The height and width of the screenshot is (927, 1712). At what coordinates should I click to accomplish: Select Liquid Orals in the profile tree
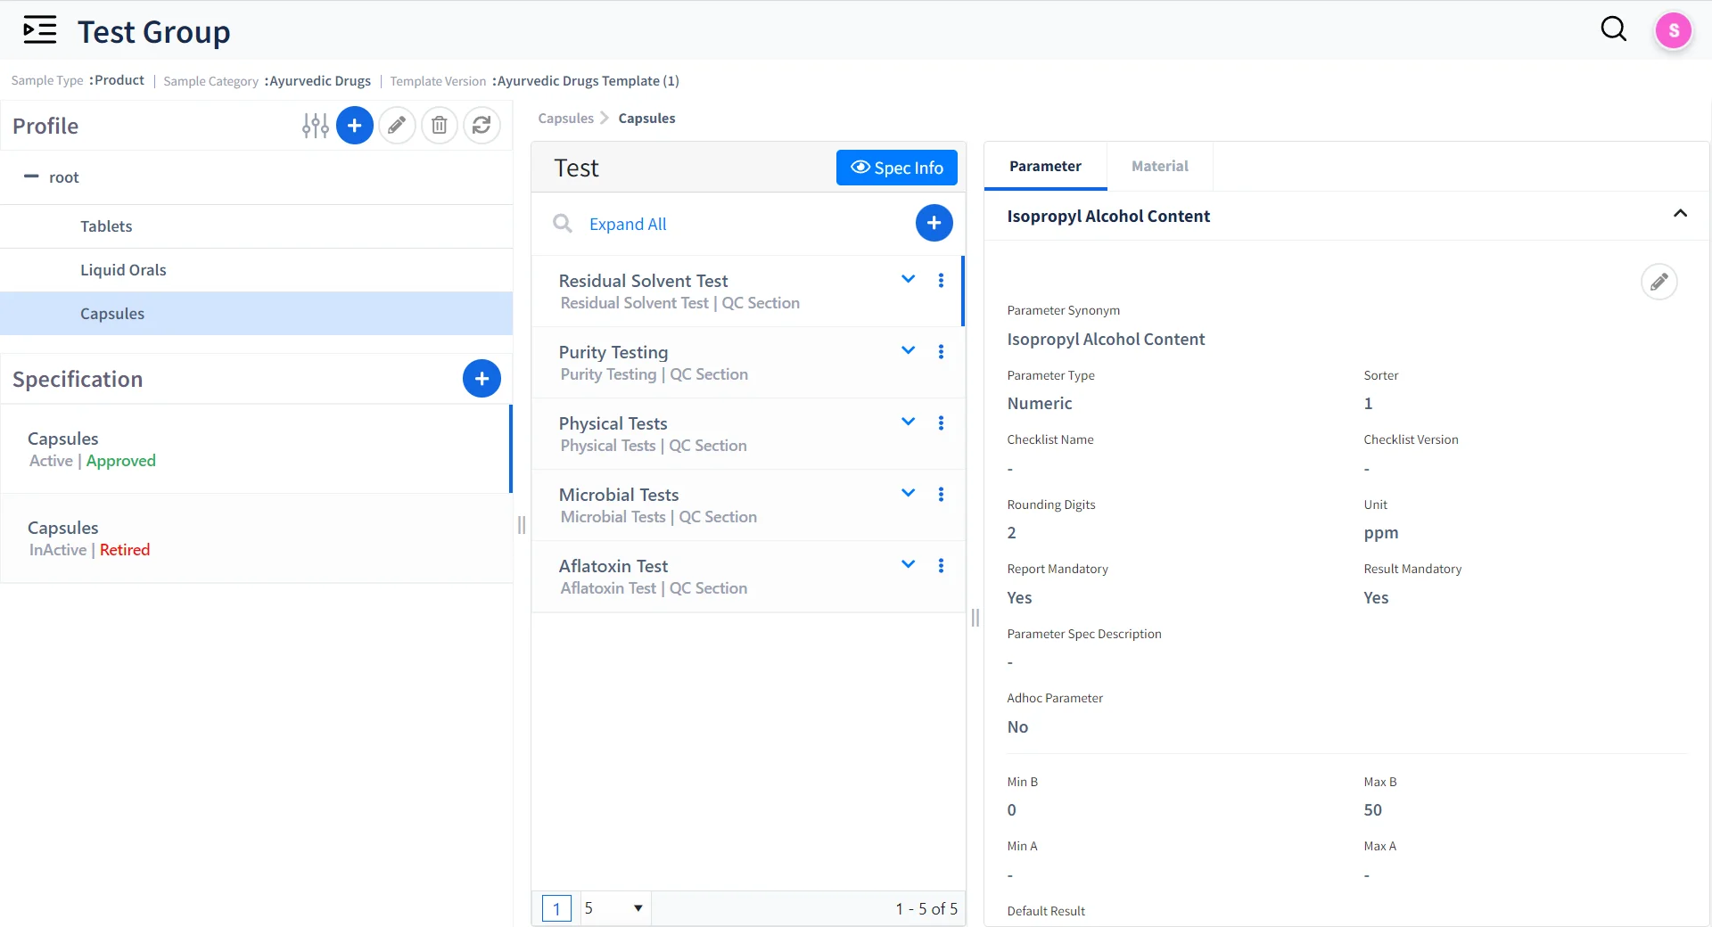tap(257, 270)
